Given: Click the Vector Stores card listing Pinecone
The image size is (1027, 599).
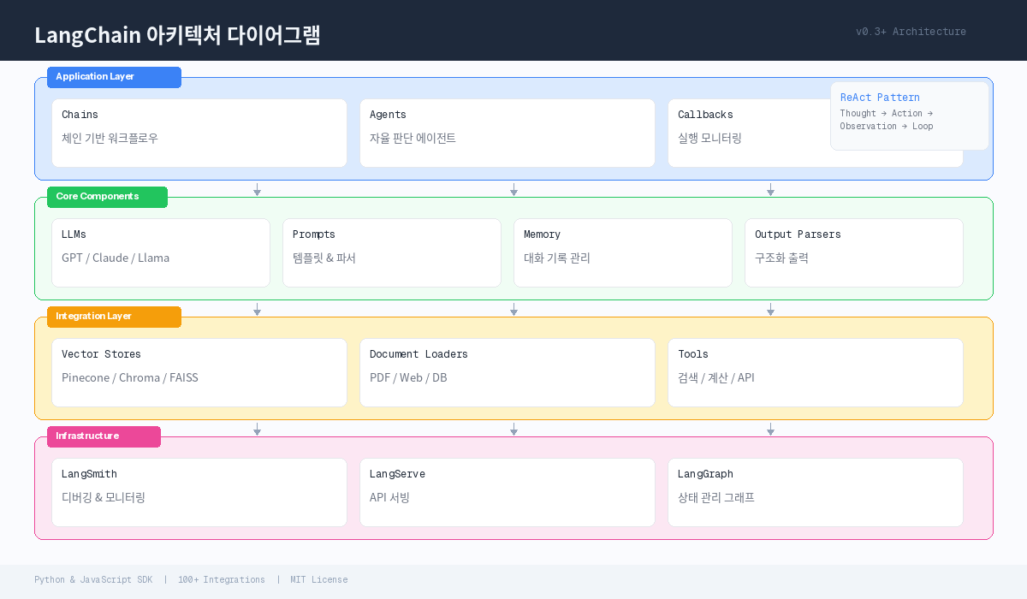Looking at the screenshot, I should (x=199, y=372).
